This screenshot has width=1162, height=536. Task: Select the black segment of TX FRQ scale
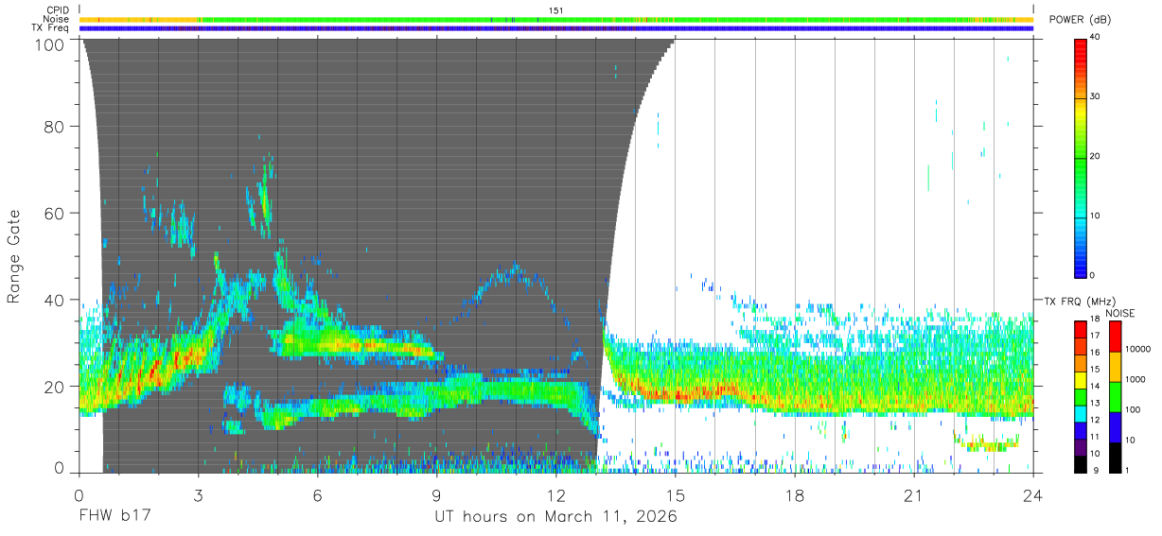coord(1082,465)
